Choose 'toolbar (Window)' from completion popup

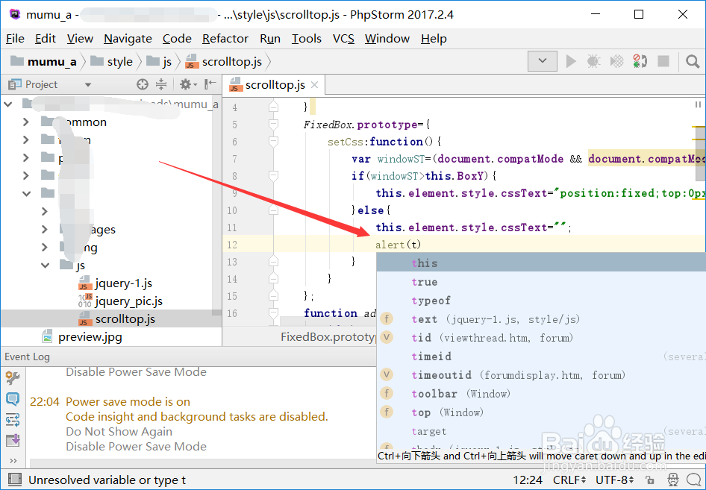pyautogui.click(x=541, y=394)
